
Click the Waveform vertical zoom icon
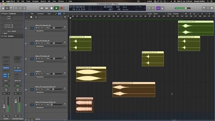coord(186,14)
